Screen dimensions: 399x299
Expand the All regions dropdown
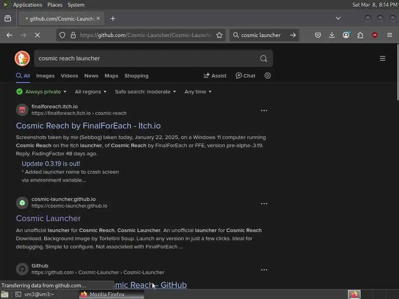click(x=90, y=91)
